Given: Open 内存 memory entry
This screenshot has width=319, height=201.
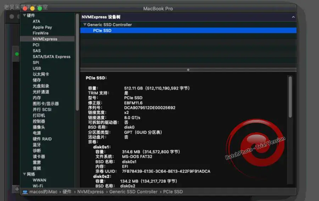Looking at the screenshot, I should click(x=37, y=98).
